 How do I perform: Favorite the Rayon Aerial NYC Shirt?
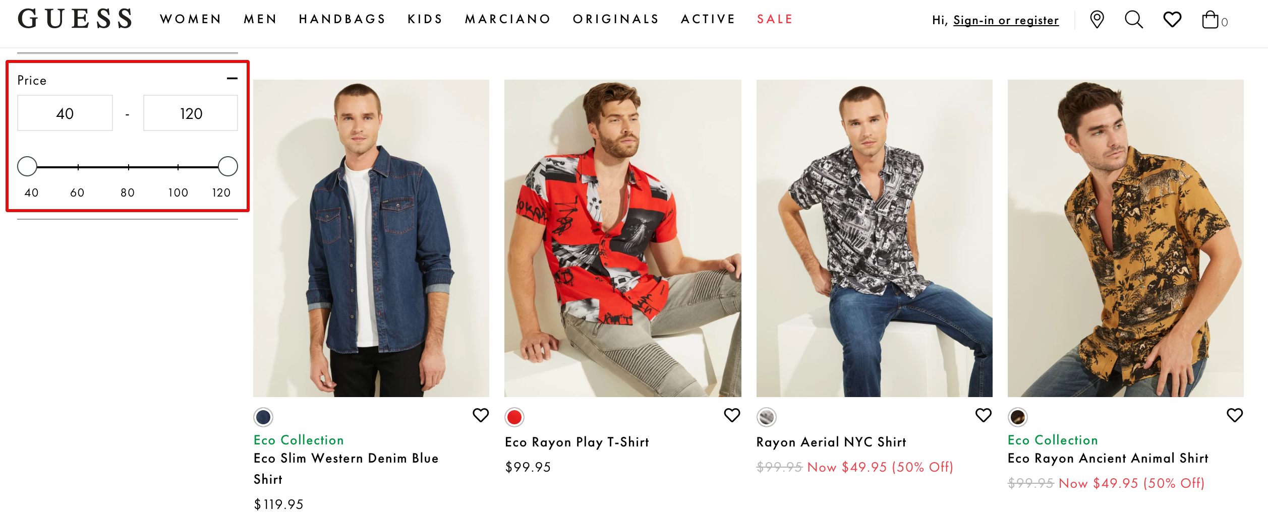pyautogui.click(x=983, y=415)
